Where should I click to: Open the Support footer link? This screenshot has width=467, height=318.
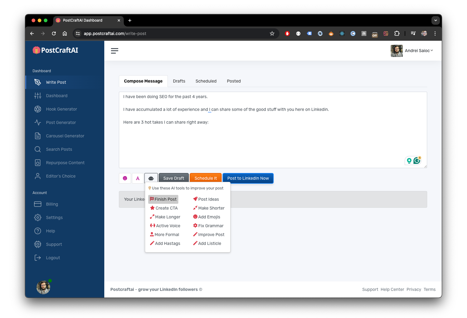click(370, 289)
